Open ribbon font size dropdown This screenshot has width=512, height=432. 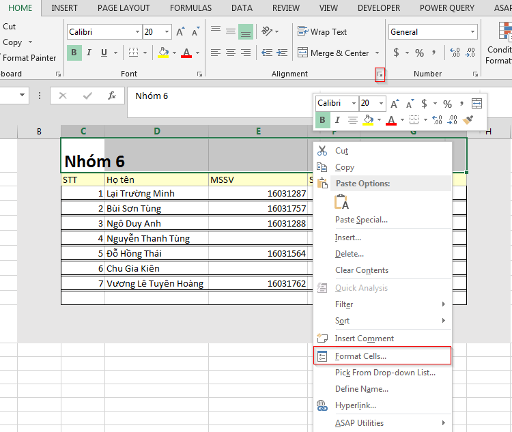[167, 31]
